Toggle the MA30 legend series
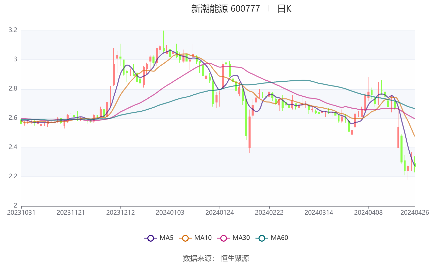The width and height of the screenshot is (432, 263). (234, 238)
